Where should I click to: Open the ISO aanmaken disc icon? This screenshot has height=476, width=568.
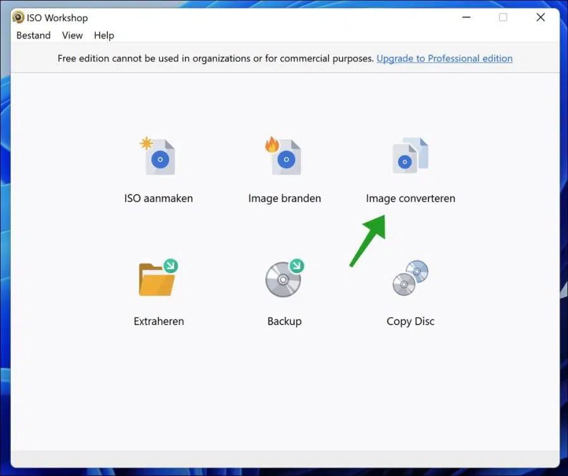coord(158,156)
